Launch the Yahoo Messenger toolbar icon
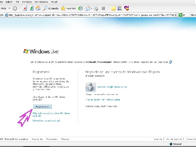This screenshot has height=147, width=196. click(x=127, y=8)
